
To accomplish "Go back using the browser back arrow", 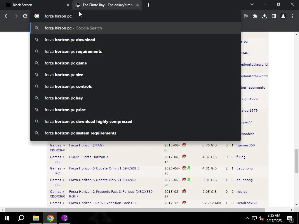I will tap(6, 16).
